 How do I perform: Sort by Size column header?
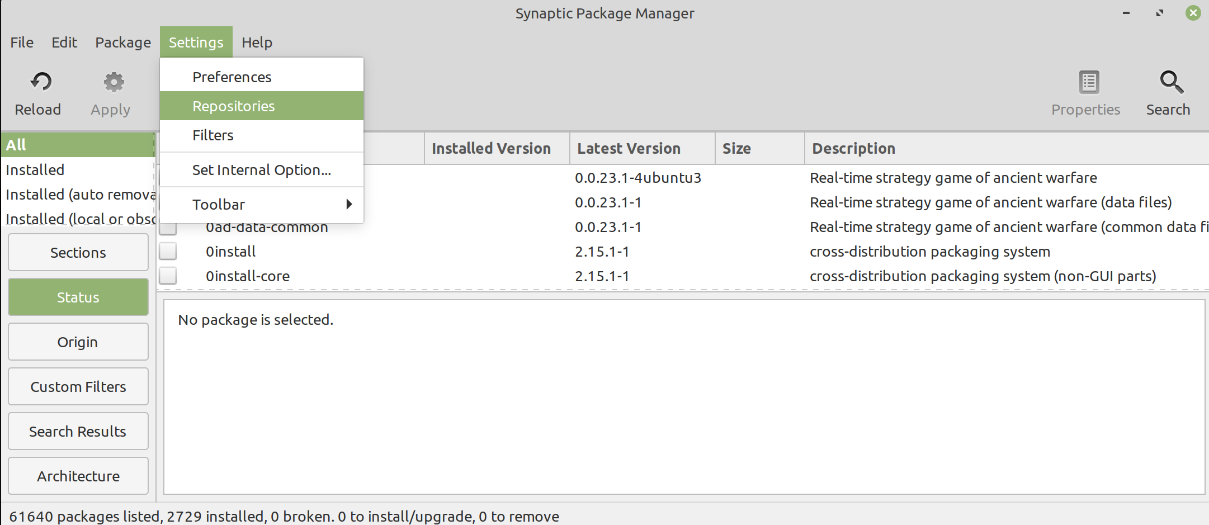click(760, 148)
